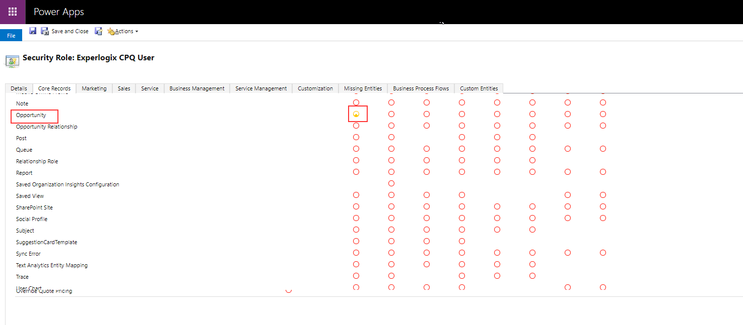Click the Power Apps title
This screenshot has height=325, width=743.
[59, 12]
